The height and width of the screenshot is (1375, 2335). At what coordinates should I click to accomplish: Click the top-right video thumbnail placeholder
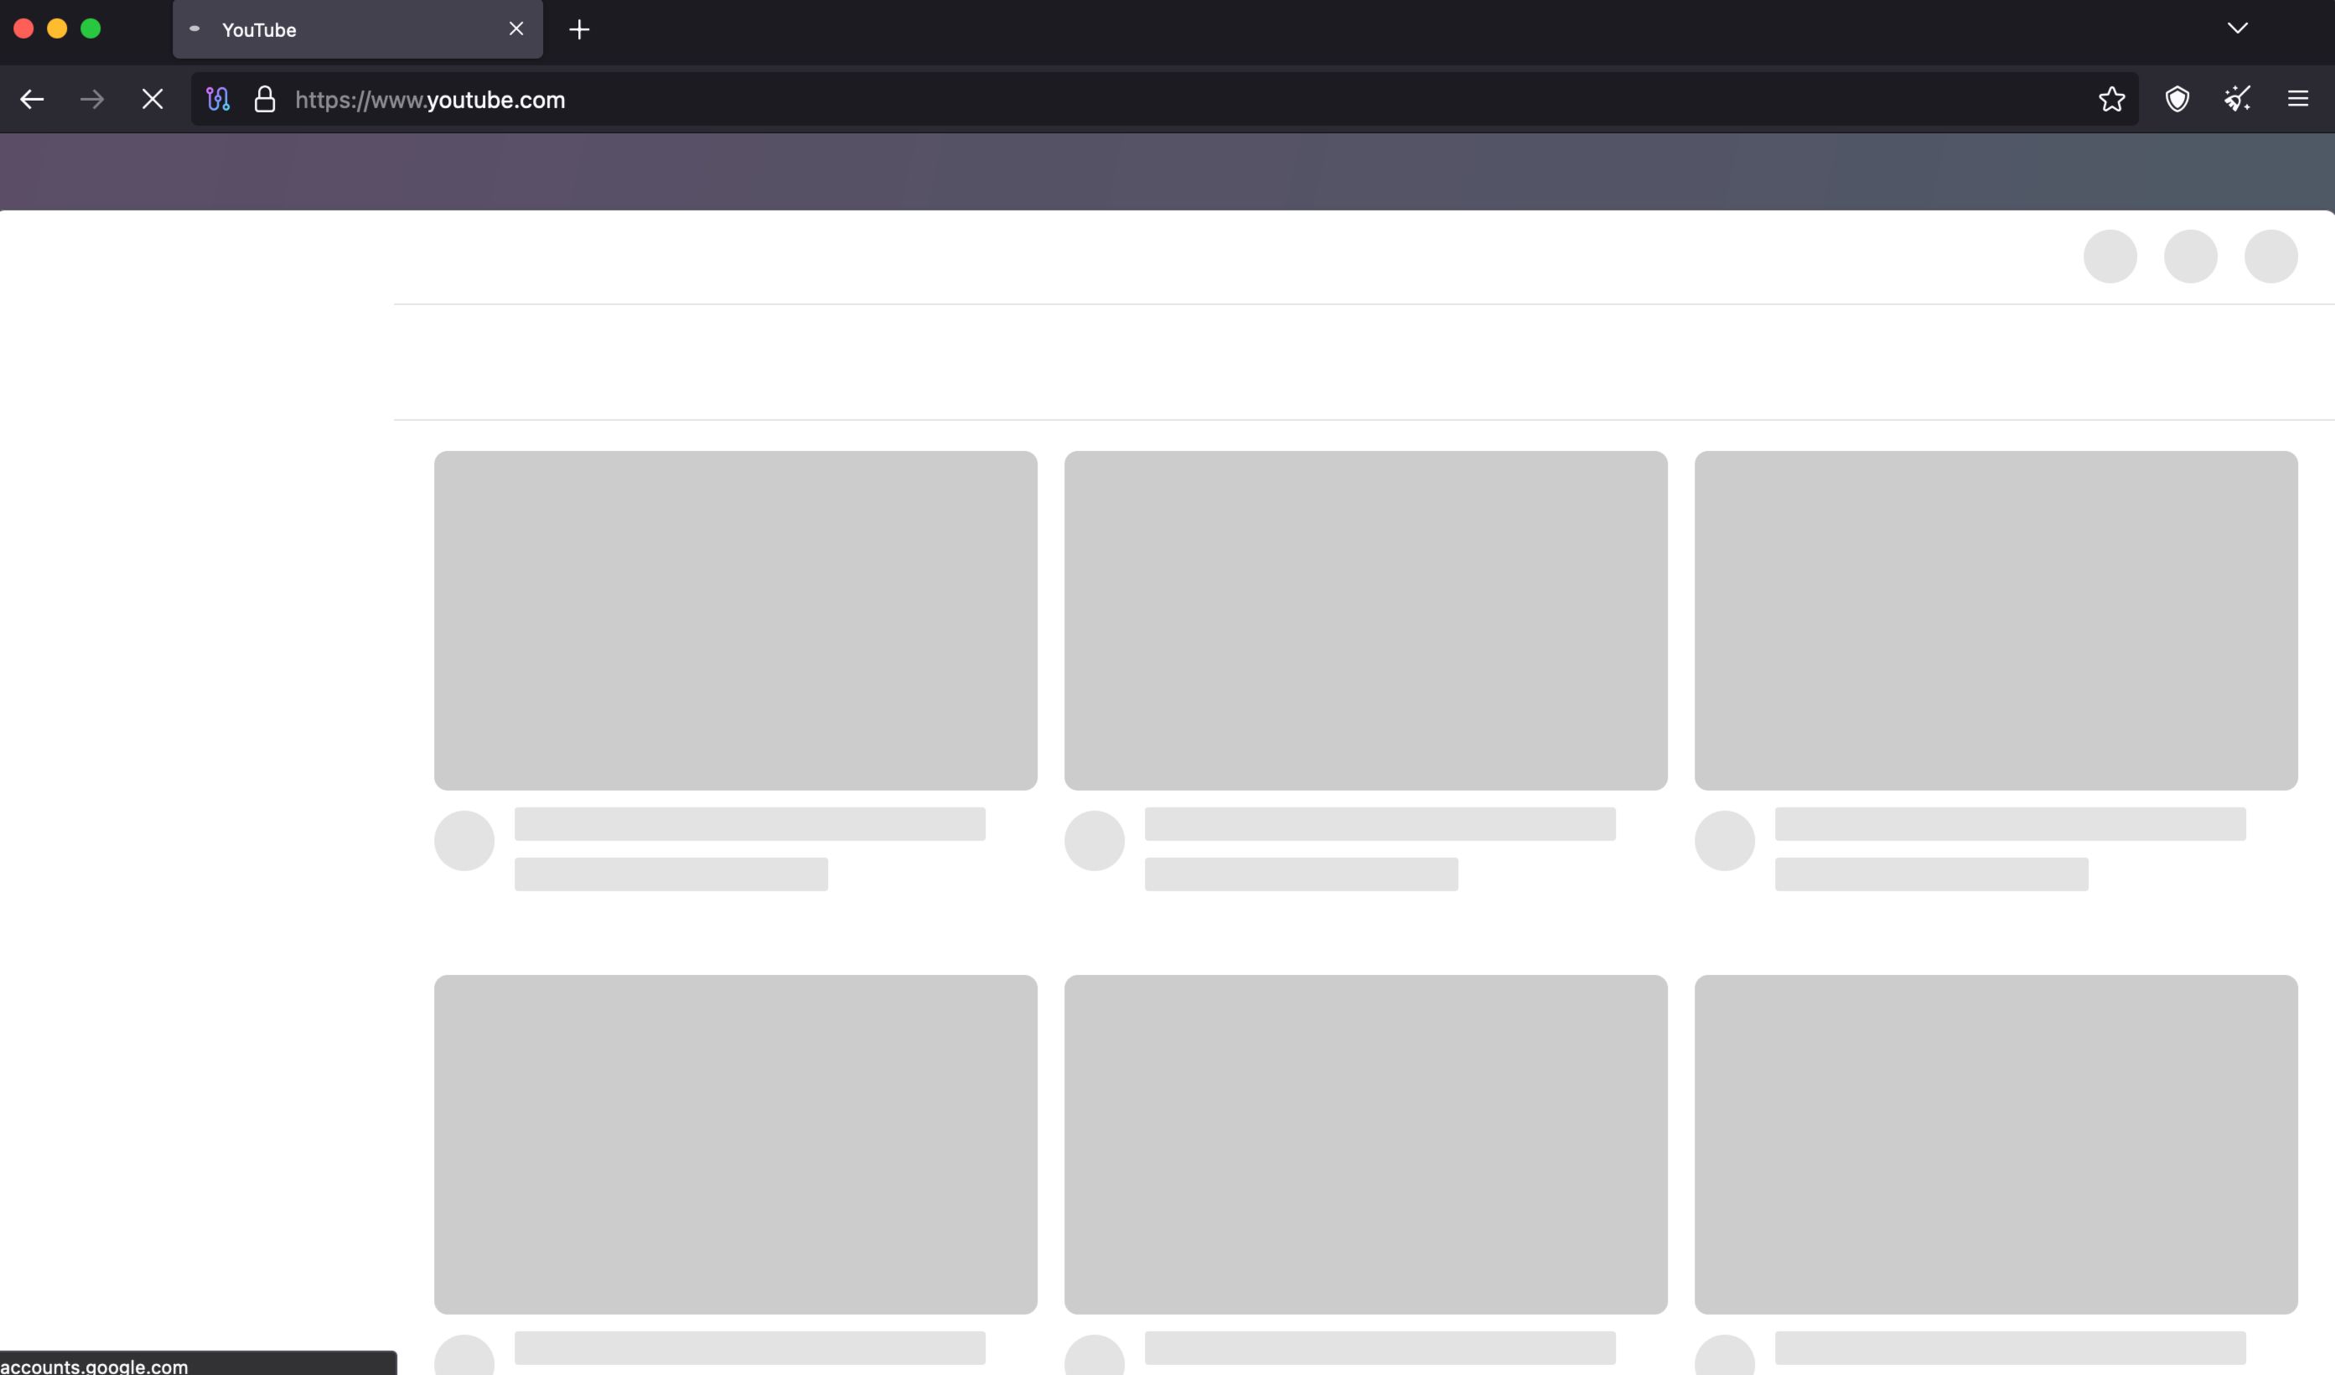(x=1996, y=620)
